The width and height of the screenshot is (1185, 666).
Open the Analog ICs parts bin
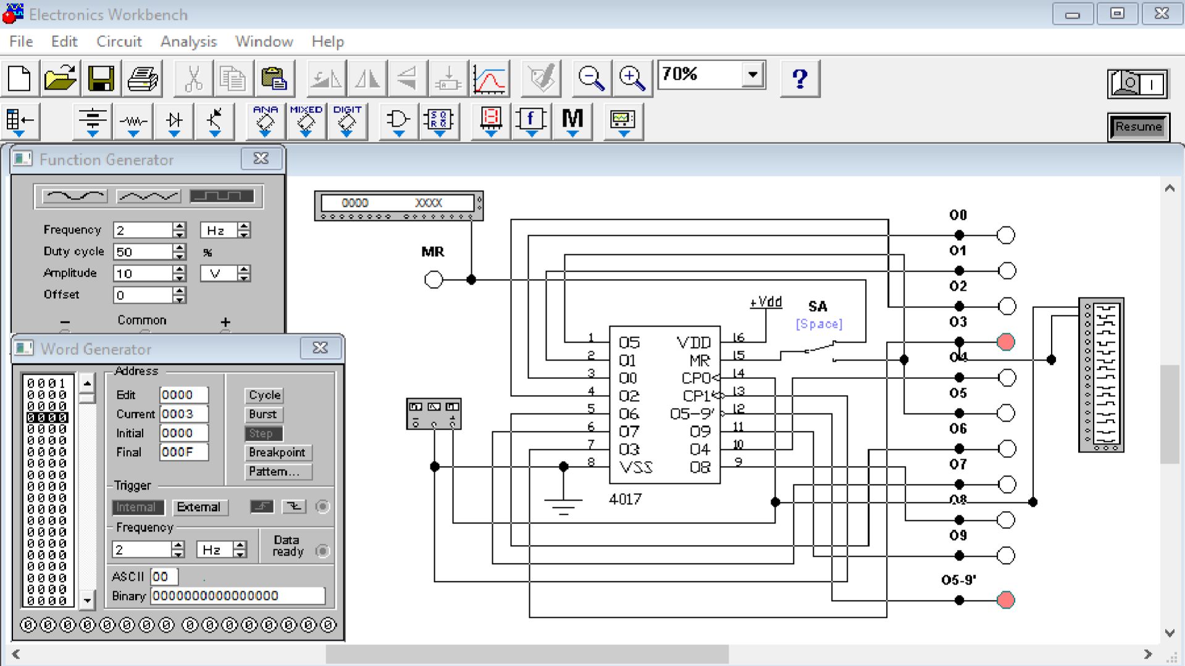[x=266, y=121]
